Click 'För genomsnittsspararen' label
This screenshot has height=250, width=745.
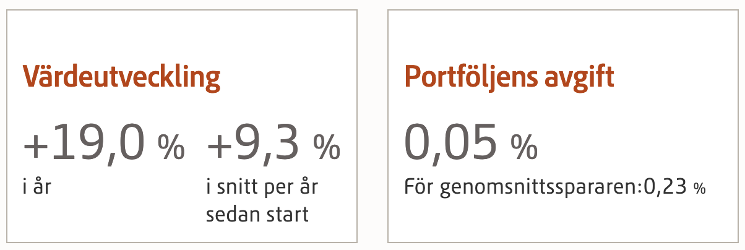523,187
